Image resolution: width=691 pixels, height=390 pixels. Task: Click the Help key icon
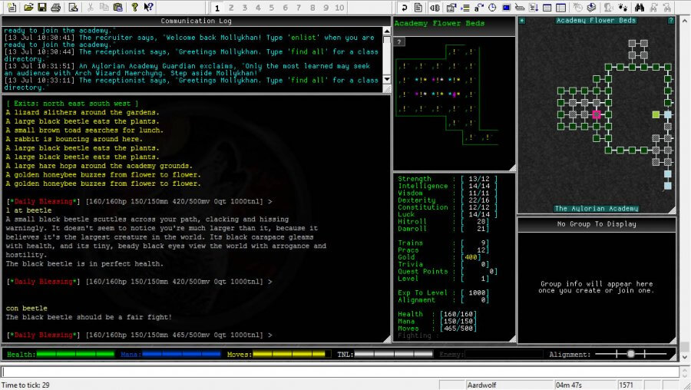(134, 8)
